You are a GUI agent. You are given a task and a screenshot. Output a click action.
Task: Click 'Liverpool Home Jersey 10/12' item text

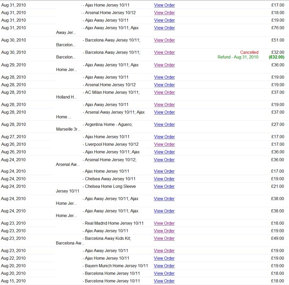112,144
